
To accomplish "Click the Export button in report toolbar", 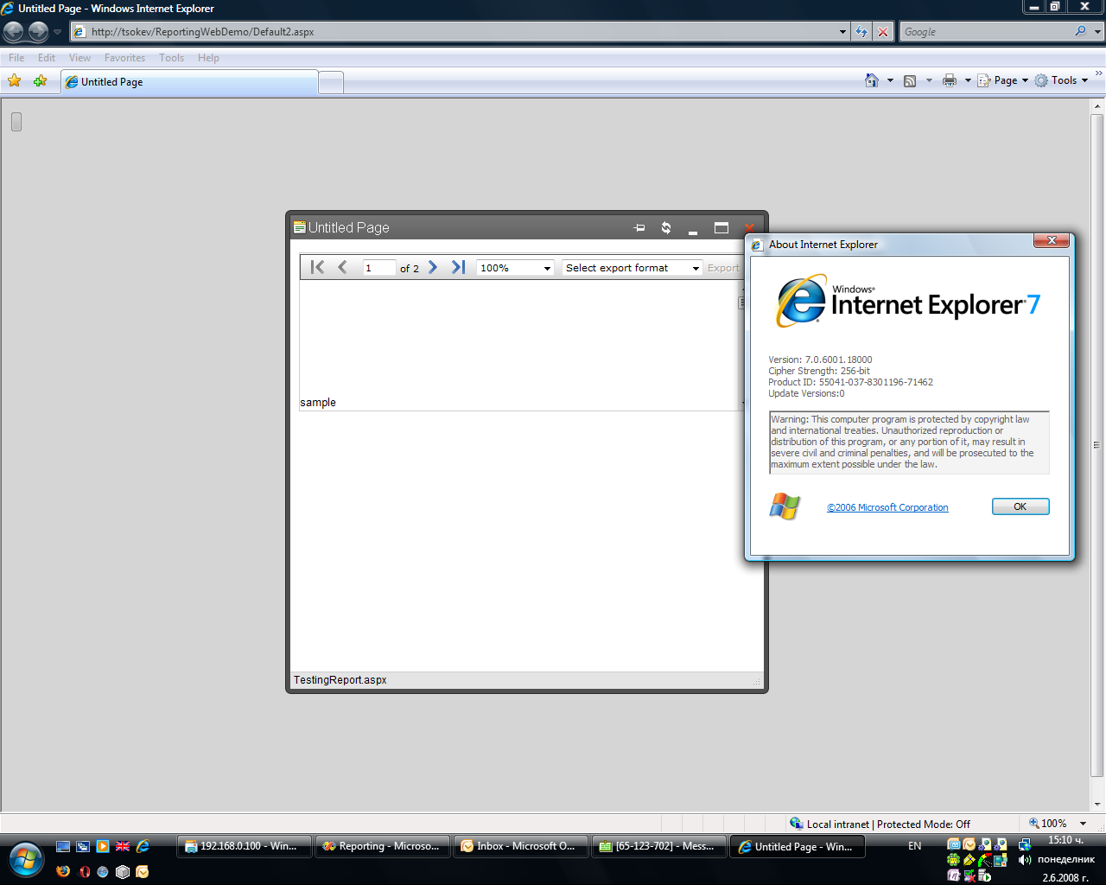I will (x=723, y=268).
